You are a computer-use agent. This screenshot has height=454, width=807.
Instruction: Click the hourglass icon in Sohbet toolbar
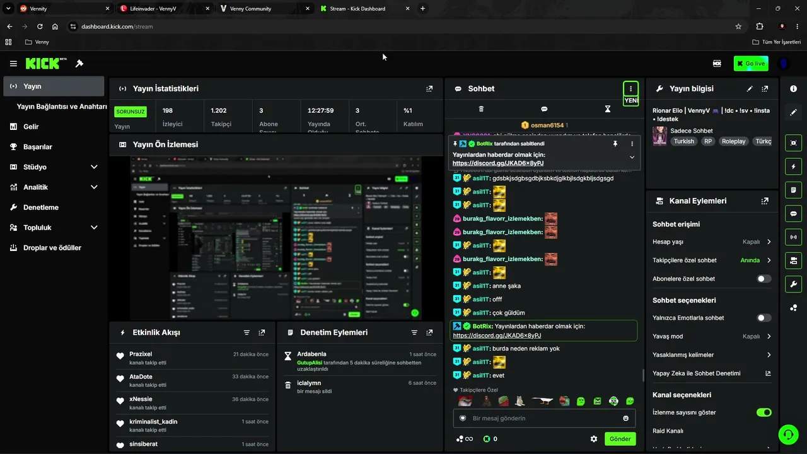point(608,109)
